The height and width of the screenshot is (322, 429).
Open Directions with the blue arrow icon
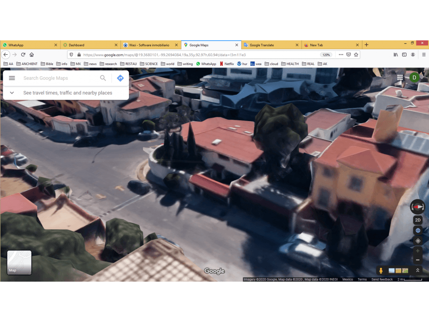[x=120, y=78]
